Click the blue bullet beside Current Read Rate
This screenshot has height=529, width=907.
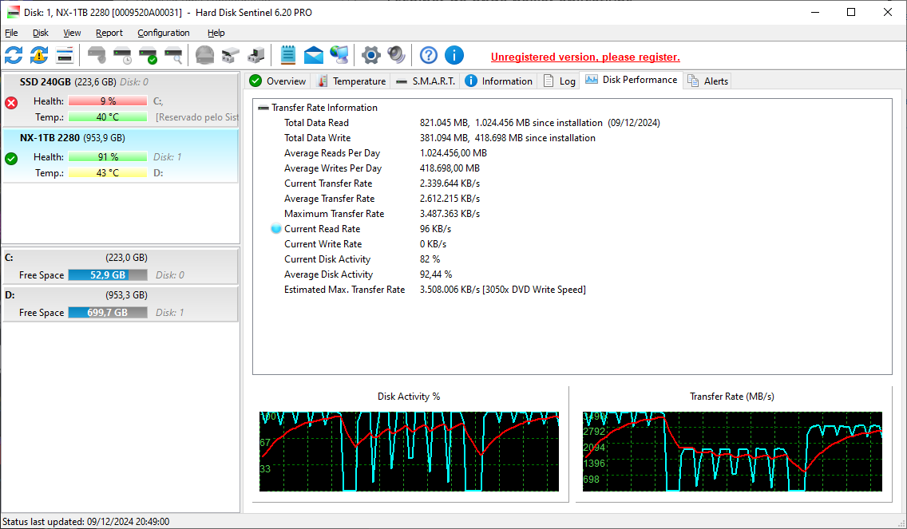[276, 229]
